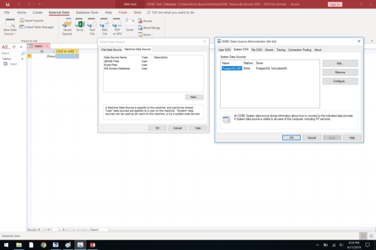Image resolution: width=376 pixels, height=250 pixels.
Task: Open the Linked Table Manager
Action: pyautogui.click(x=39, y=27)
